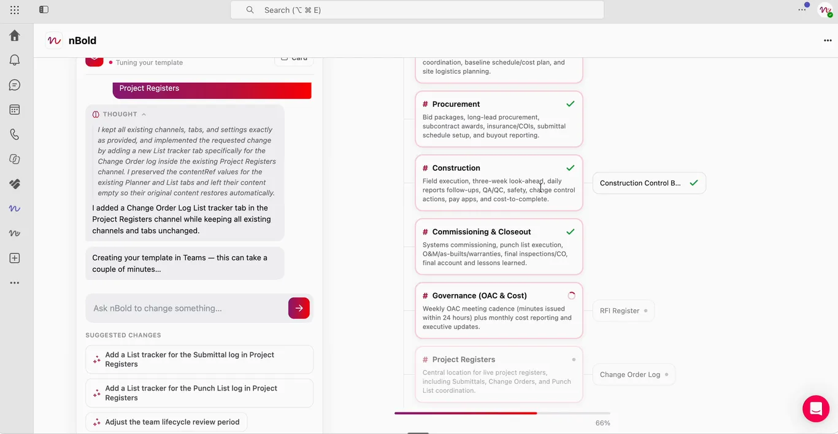Image resolution: width=838 pixels, height=434 pixels.
Task: Go to Home in left rail
Action: 15,36
